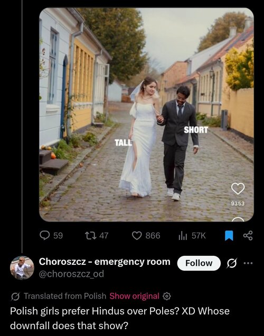Tap the video's white heart overlay icon
This screenshot has height=336, width=264.
click(x=238, y=189)
